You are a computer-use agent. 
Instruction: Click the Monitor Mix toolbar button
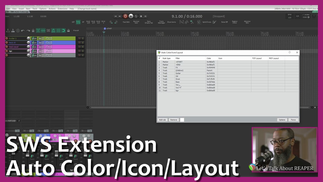(x=247, y=22)
